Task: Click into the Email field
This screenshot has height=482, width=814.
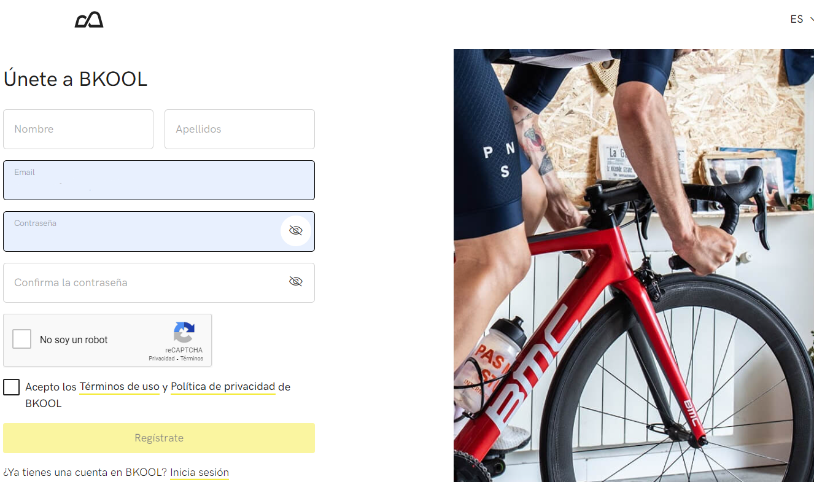Action: tap(159, 180)
